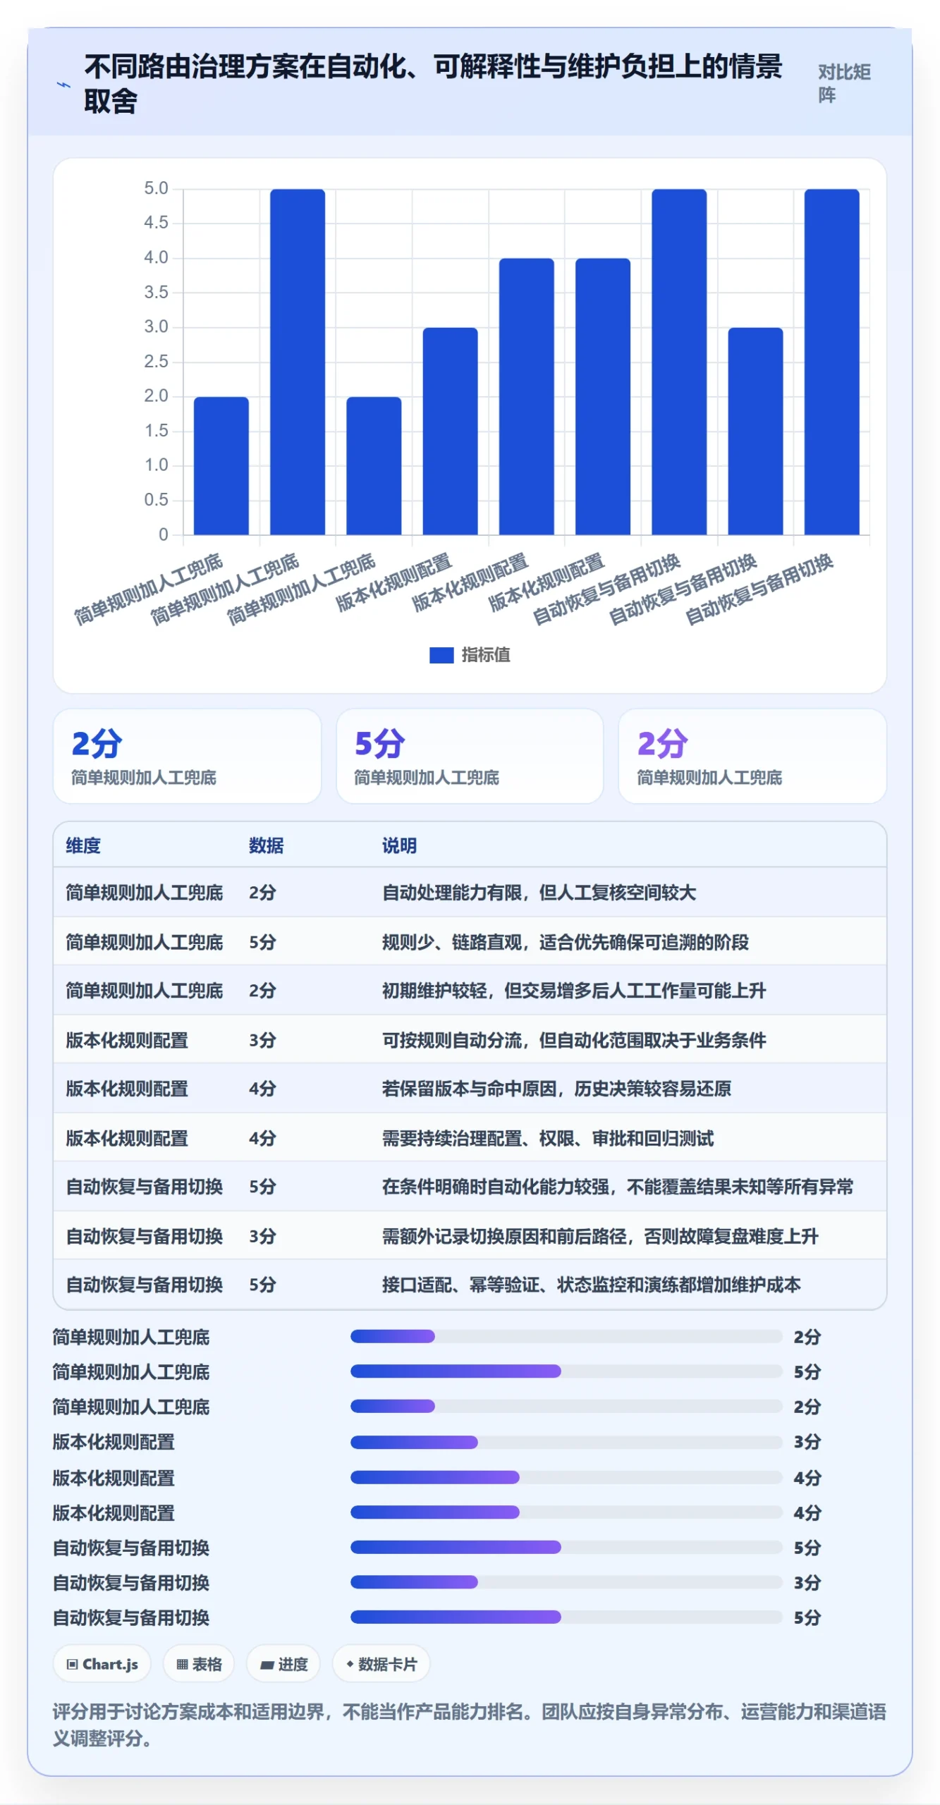Select the 5分 简单规则加人工兜底 data card

(x=470, y=756)
